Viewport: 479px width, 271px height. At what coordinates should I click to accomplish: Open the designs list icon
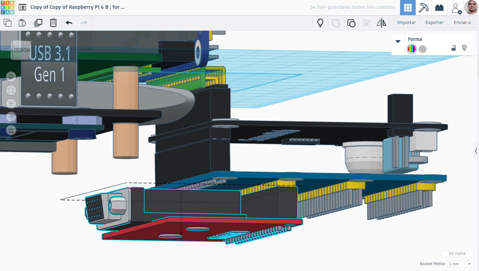click(x=22, y=7)
